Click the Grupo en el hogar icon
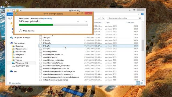This screenshot has width=172, height=97. coord(11,38)
